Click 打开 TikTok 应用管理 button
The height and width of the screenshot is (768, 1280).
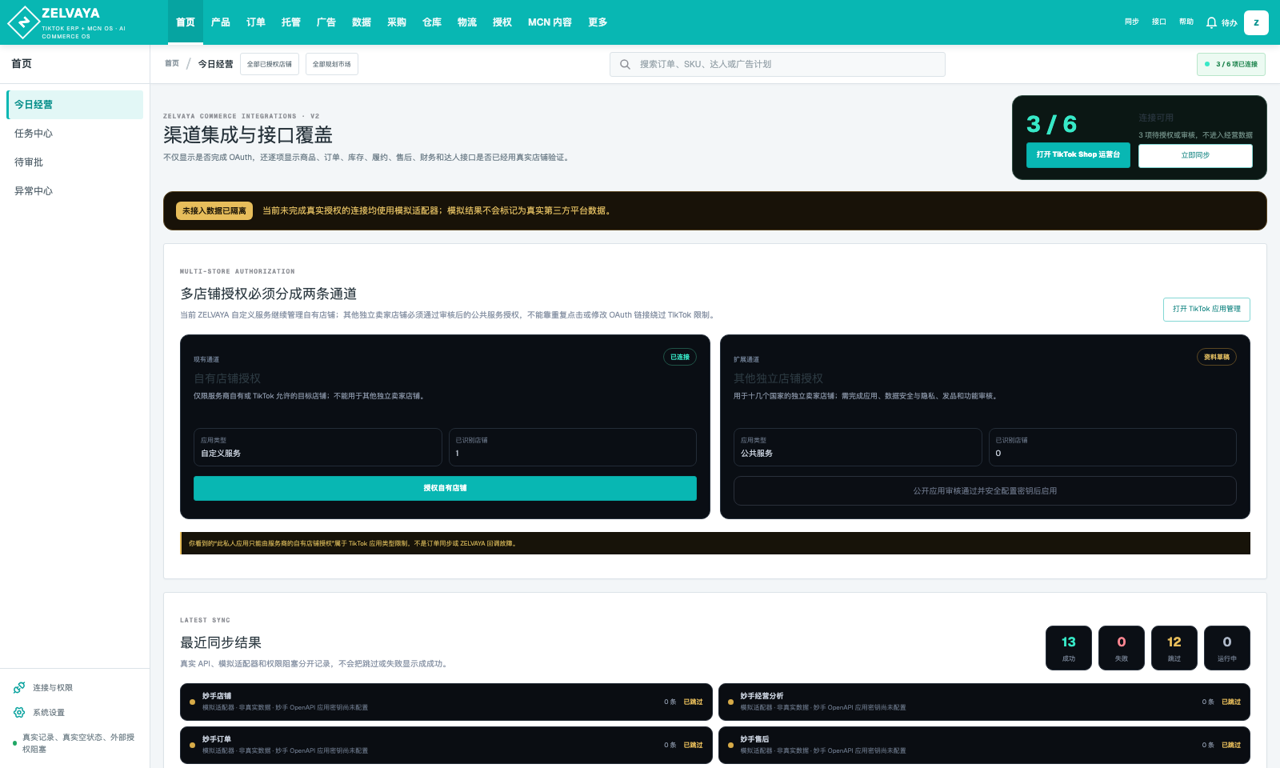pos(1206,309)
